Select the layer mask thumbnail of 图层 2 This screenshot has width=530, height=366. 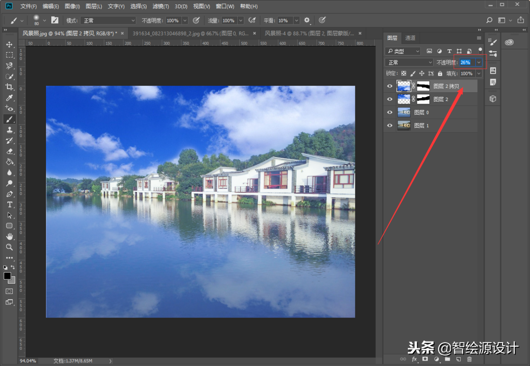pos(423,99)
